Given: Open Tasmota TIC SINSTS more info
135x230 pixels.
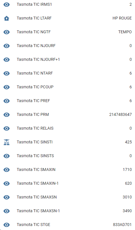Looking at the screenshot, I should click(67, 156).
